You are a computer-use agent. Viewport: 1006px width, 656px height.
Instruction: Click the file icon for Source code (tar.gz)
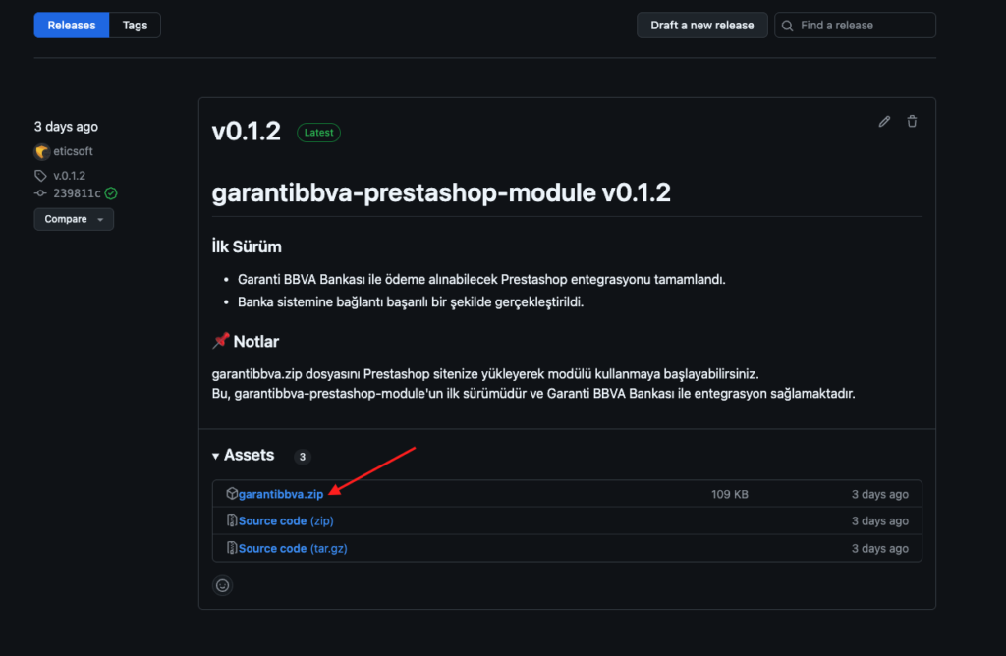point(232,548)
